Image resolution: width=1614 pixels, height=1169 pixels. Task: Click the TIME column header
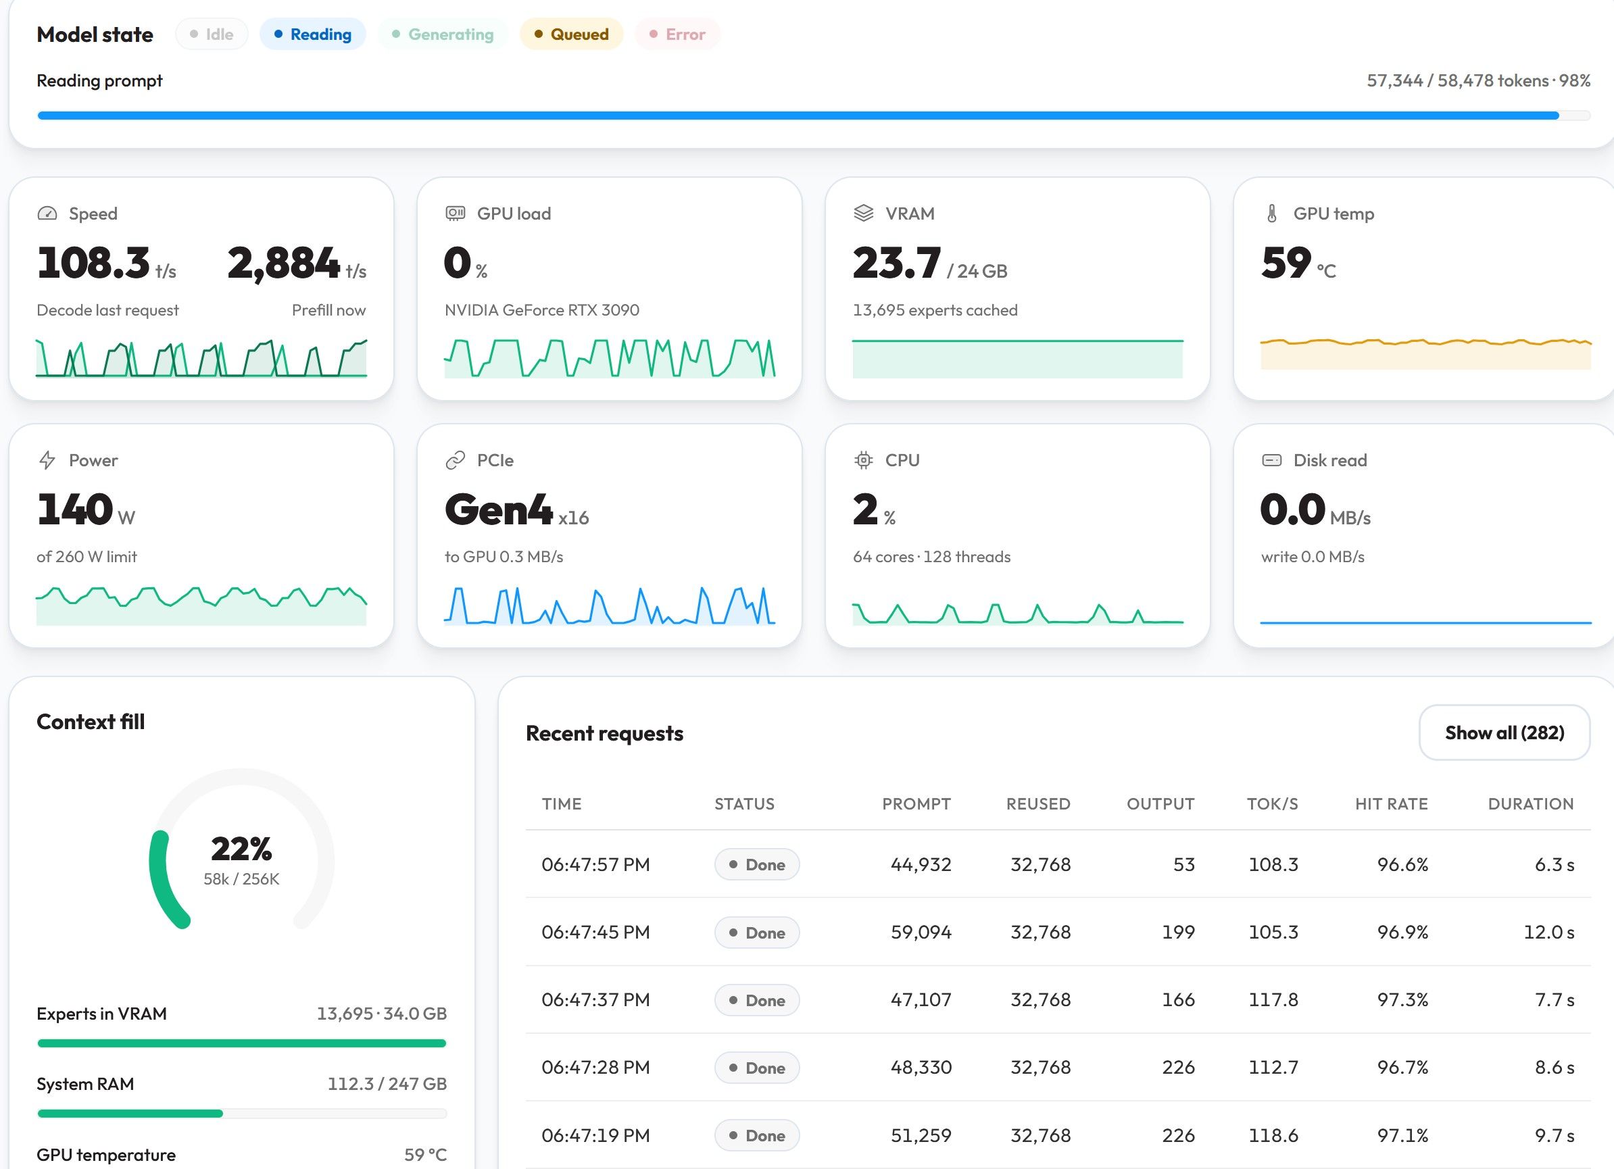[562, 804]
